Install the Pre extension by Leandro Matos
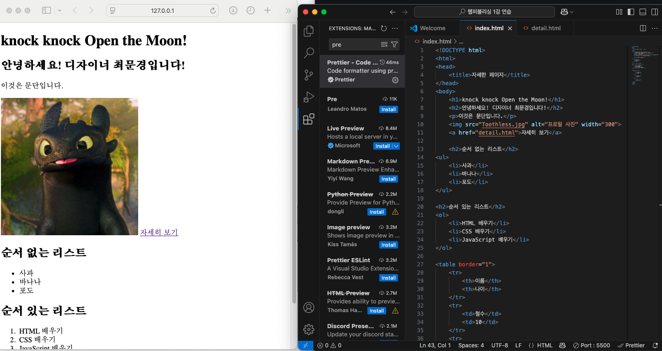The image size is (662, 351). point(388,109)
